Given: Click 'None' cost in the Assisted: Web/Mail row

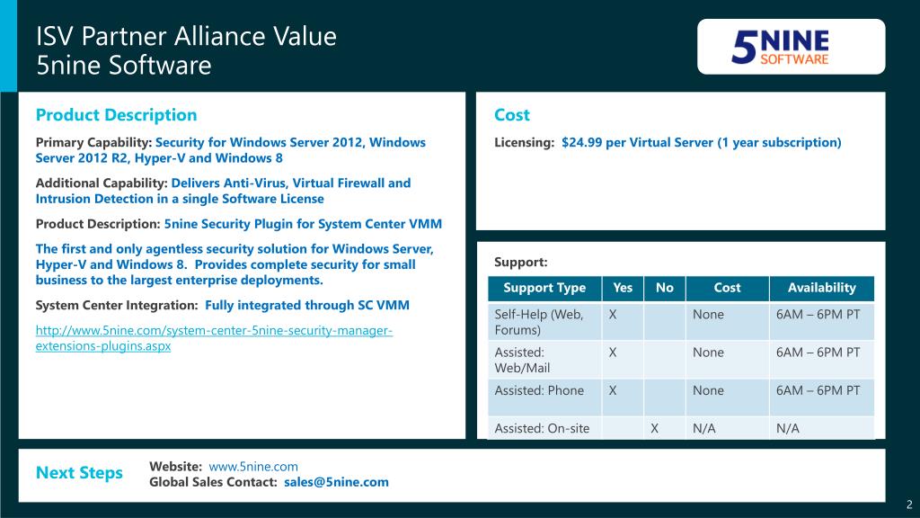Looking at the screenshot, I should point(708,353).
